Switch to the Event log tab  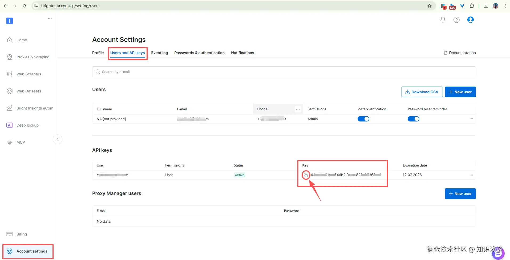click(160, 53)
